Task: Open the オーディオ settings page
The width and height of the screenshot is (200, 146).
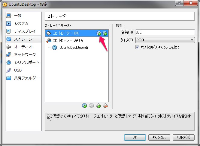Action: [x=23, y=47]
